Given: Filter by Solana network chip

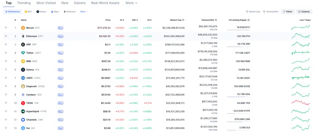Looking at the screenshot, I should click(x=41, y=12).
